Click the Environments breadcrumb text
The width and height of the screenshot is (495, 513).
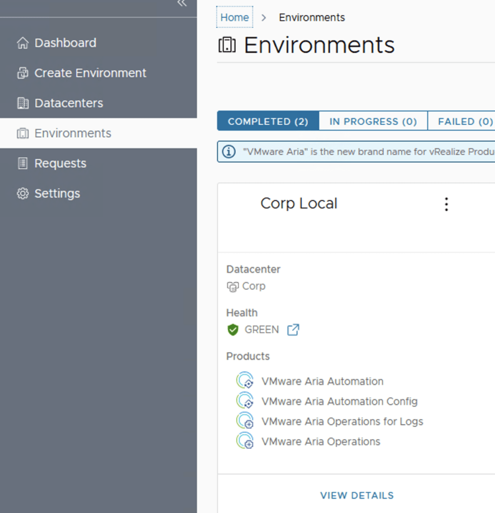click(311, 18)
